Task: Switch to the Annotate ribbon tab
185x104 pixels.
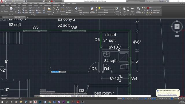Action: click(x=13, y=5)
